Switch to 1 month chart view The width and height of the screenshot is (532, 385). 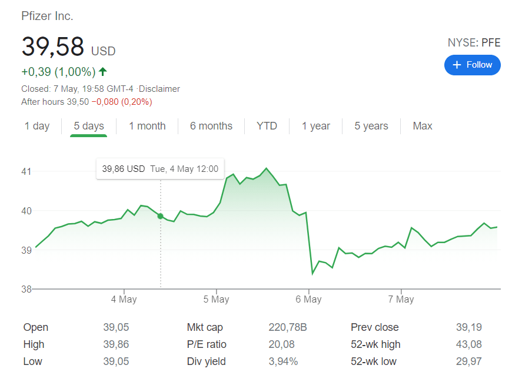click(x=147, y=126)
